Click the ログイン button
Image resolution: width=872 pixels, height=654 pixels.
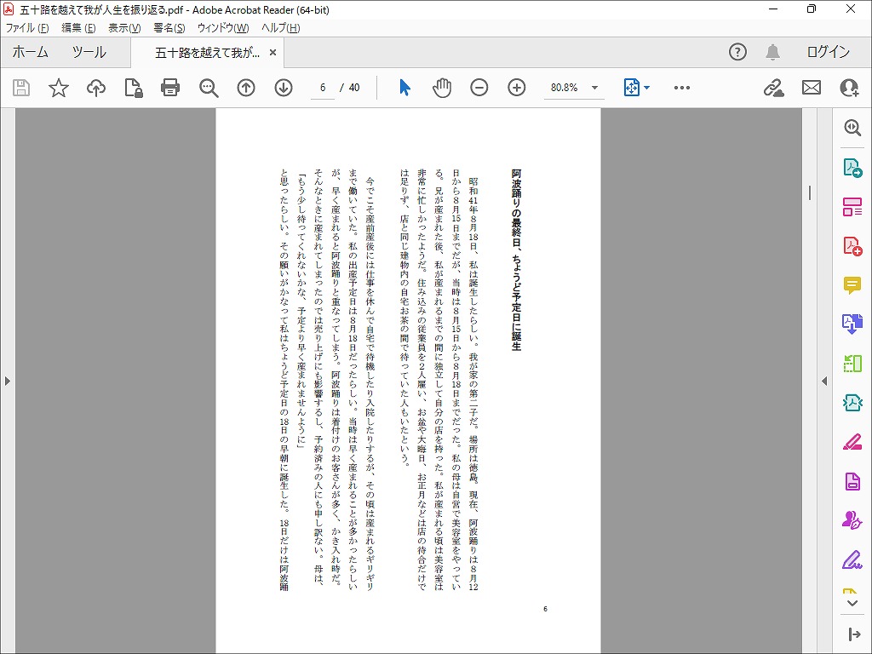[x=828, y=52]
